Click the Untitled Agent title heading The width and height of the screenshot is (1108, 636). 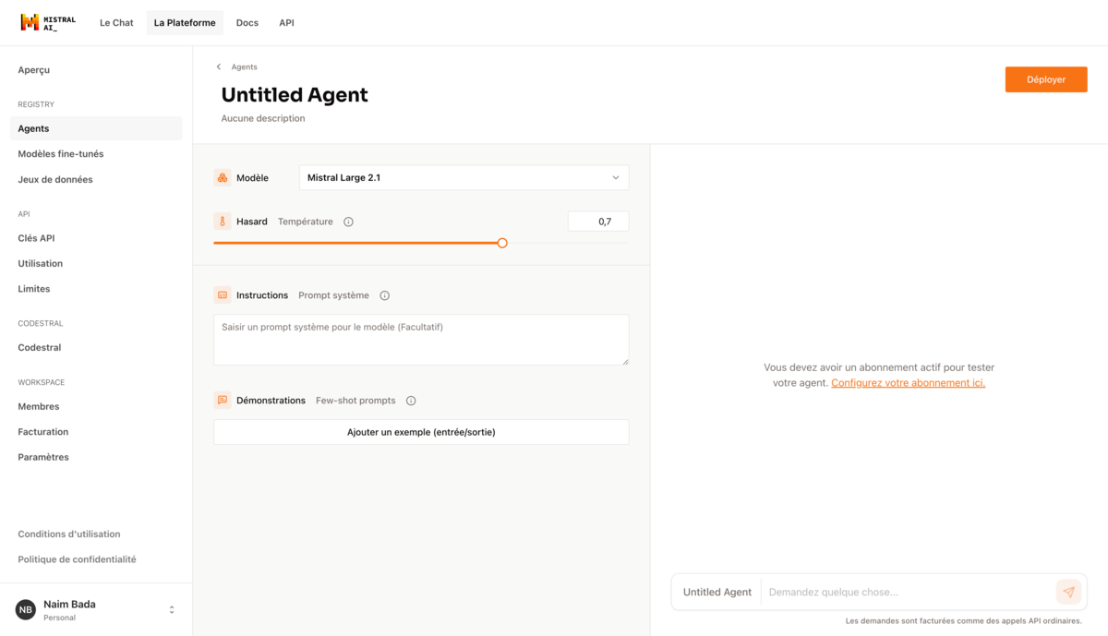point(295,95)
